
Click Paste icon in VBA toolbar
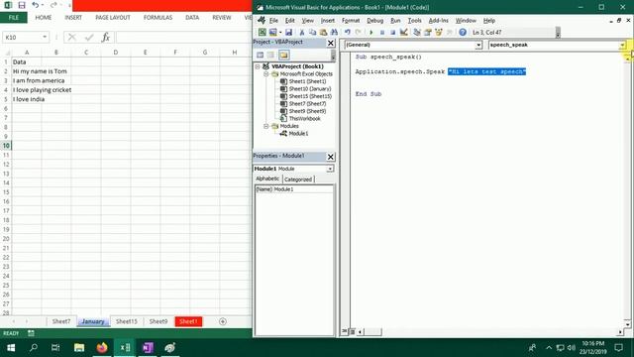[323, 32]
